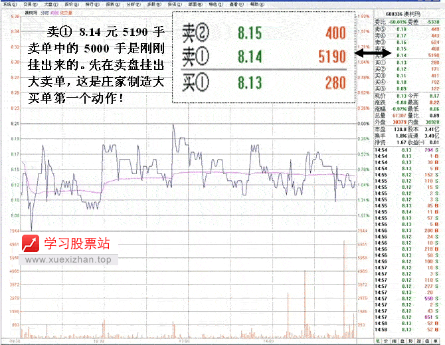Click the 外盘 30379 value

pos(400,122)
